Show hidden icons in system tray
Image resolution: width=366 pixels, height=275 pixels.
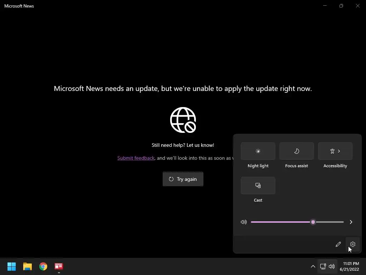tap(313, 266)
